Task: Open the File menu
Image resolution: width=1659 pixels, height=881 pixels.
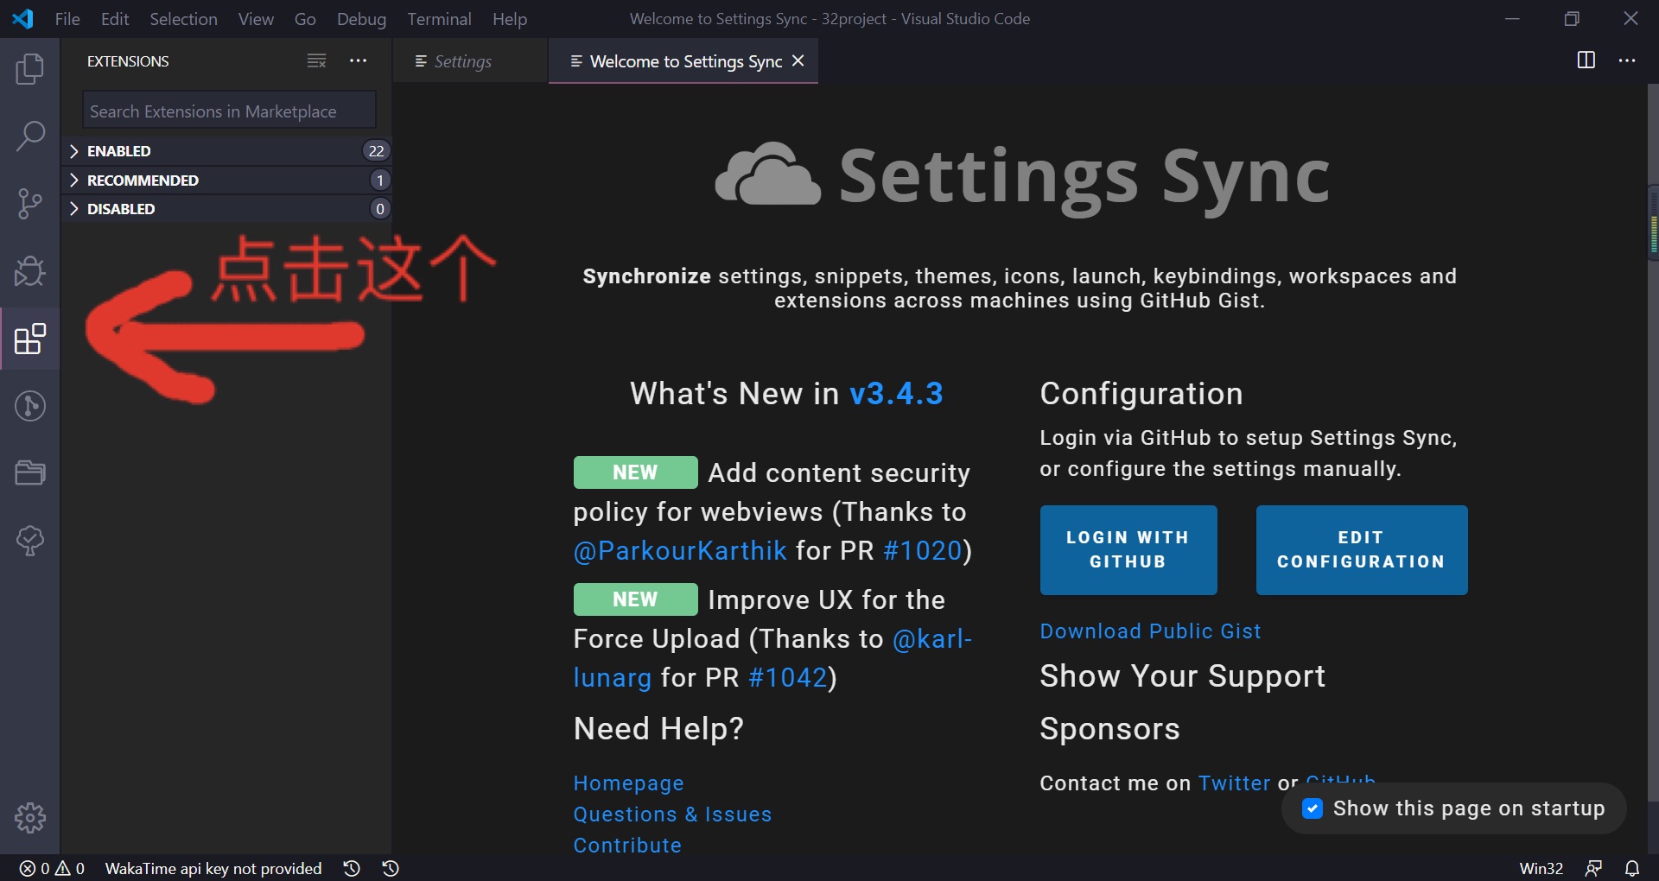Action: point(67,19)
